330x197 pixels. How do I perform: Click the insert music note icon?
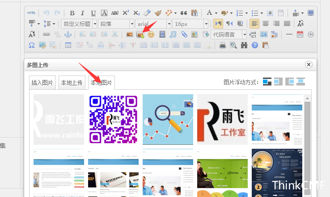(x=173, y=34)
